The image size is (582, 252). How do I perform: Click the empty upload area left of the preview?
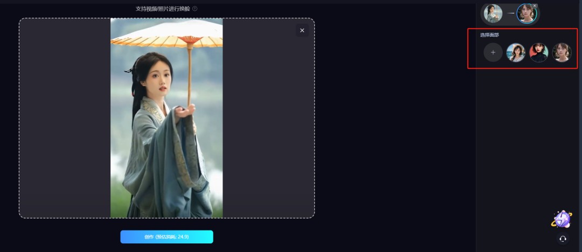click(x=65, y=118)
